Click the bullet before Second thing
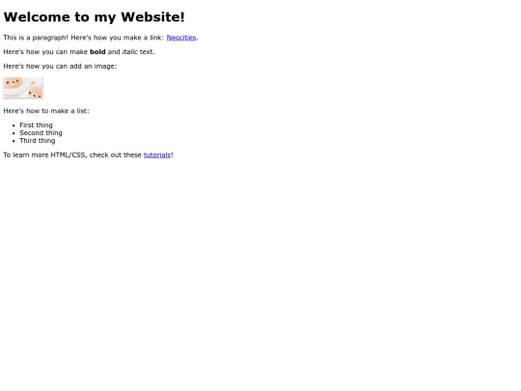The height and width of the screenshot is (391, 521). pos(14,133)
